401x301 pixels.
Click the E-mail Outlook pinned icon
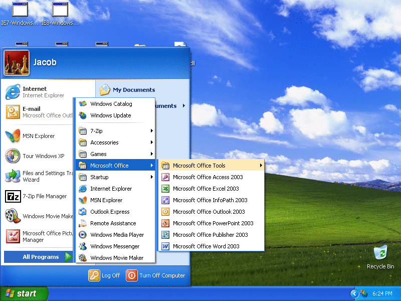pyautogui.click(x=13, y=112)
